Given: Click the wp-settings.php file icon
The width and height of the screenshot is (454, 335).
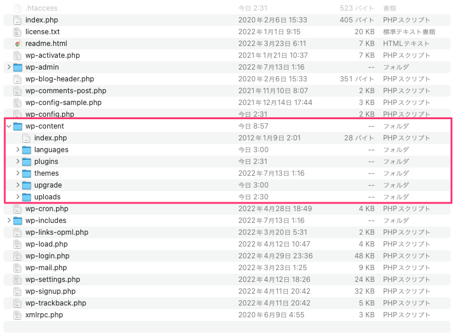Looking at the screenshot, I should pyautogui.click(x=18, y=280).
